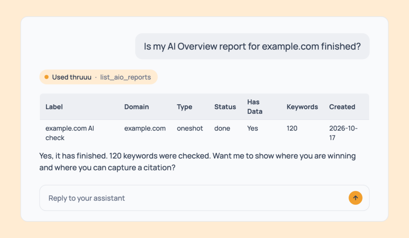Select the 'example.com AI check' label cell

[x=69, y=133]
